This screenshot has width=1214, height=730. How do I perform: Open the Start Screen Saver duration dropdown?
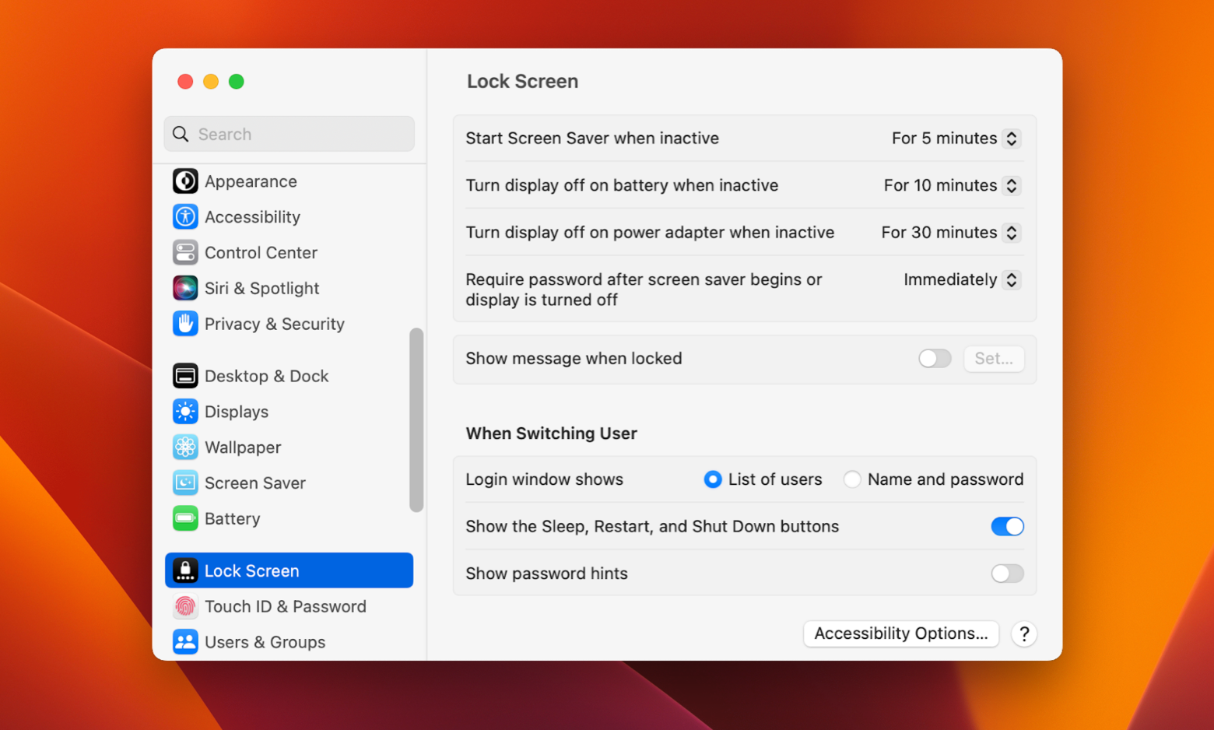tap(1011, 138)
